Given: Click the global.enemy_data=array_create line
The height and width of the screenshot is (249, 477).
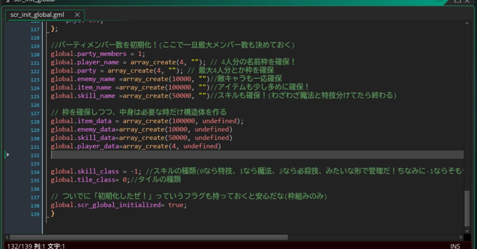Looking at the screenshot, I should click(142, 129).
